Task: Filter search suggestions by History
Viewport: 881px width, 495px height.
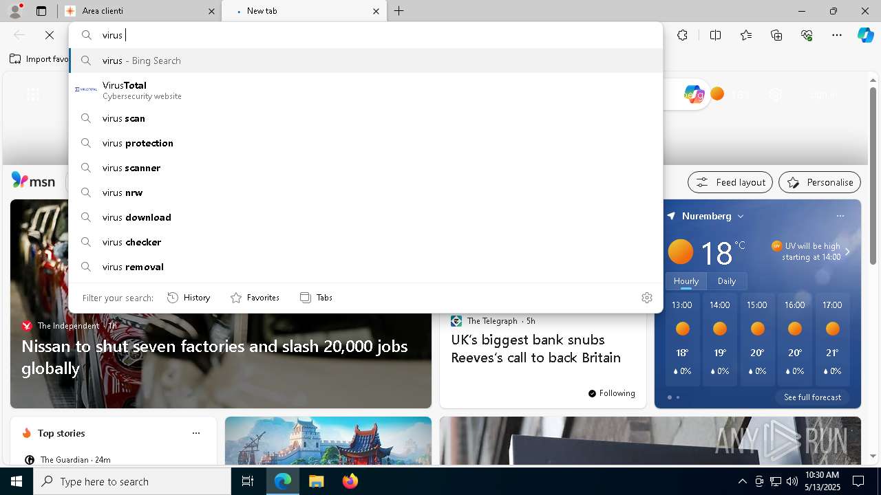Action: tap(189, 298)
